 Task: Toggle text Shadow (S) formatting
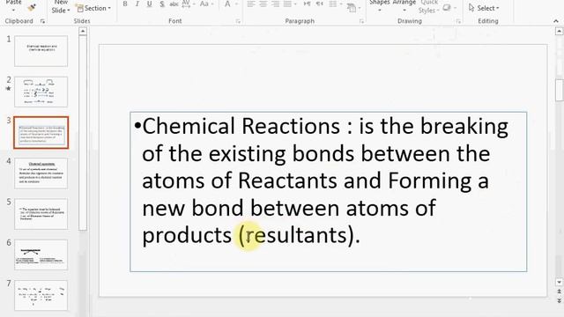162,4
